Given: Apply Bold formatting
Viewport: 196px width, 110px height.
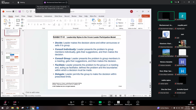Looking at the screenshot, I should (x=28, y=24).
